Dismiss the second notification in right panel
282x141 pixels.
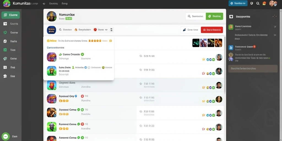275,35
